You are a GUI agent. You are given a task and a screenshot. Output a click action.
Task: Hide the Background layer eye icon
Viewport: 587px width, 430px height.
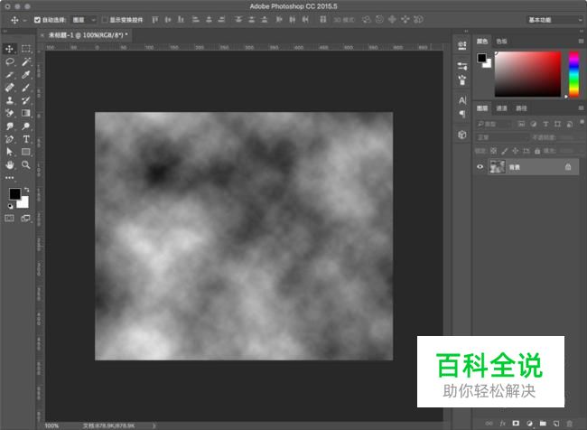click(480, 167)
